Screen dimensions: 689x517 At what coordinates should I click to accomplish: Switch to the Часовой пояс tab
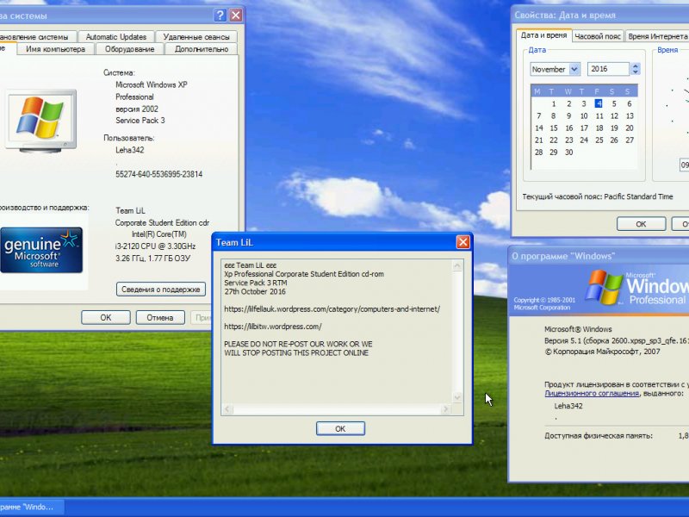coord(598,36)
